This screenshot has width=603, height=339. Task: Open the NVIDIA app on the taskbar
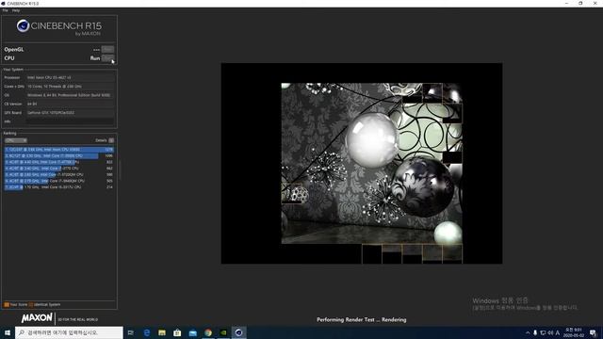coord(223,332)
